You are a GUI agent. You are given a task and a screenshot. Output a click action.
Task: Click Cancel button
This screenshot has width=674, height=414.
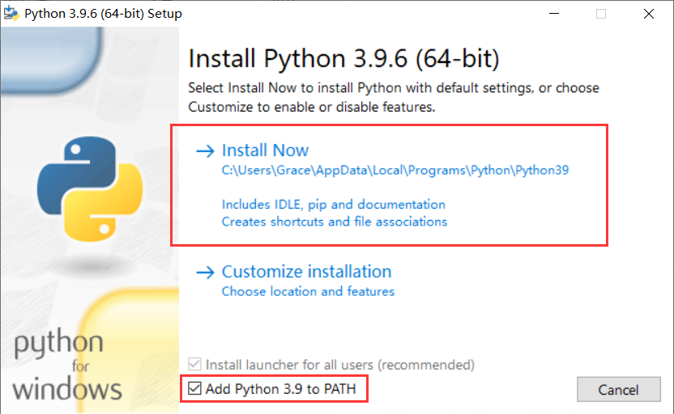tap(619, 390)
